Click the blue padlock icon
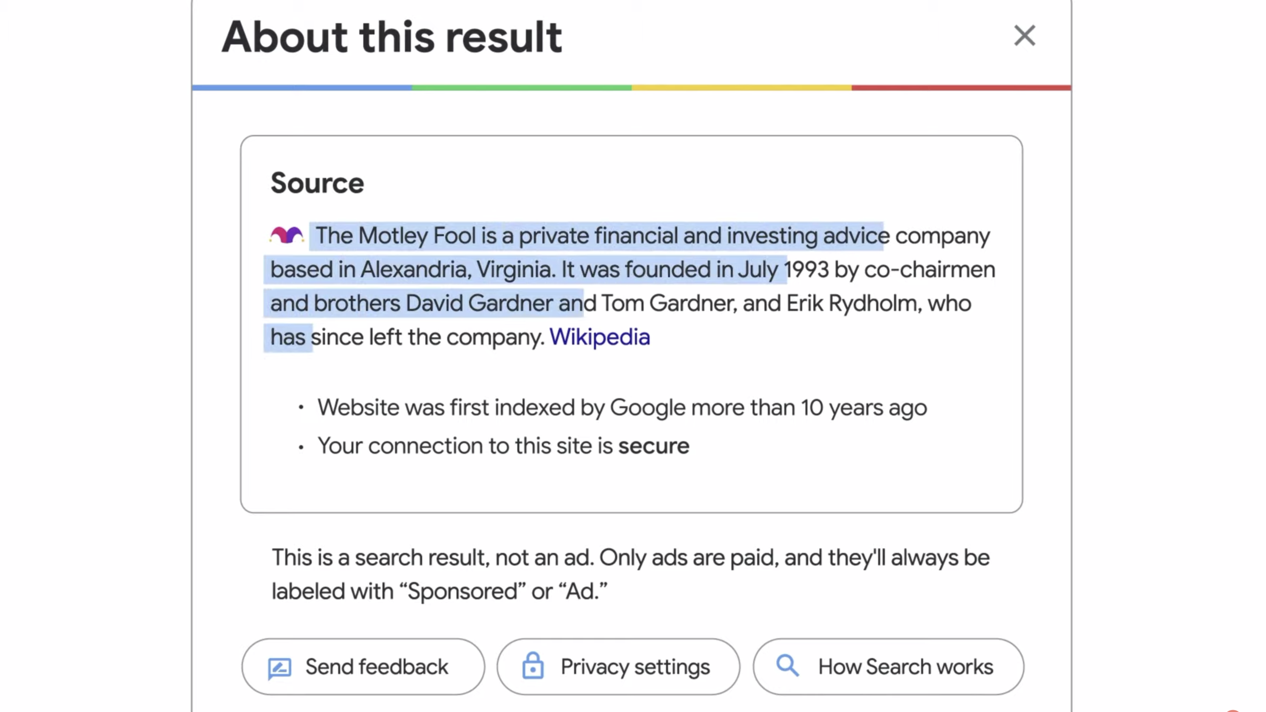Image resolution: width=1266 pixels, height=712 pixels. [533, 666]
